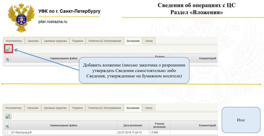
Task: Open Подписи tab in the empty-list panel
Action: click(x=78, y=41)
